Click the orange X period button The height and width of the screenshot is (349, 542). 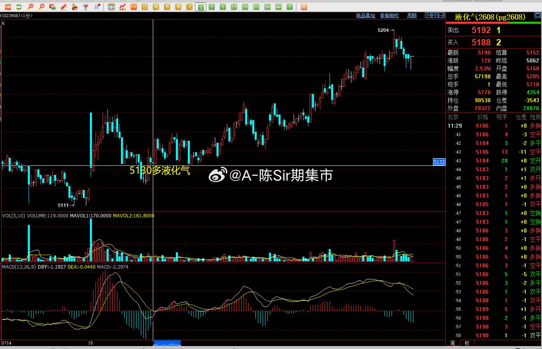(189, 7)
